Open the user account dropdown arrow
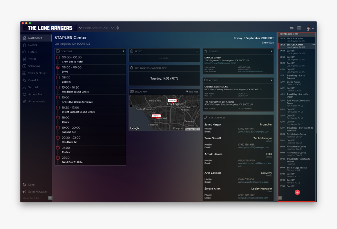The height and width of the screenshot is (229, 337). (313, 28)
